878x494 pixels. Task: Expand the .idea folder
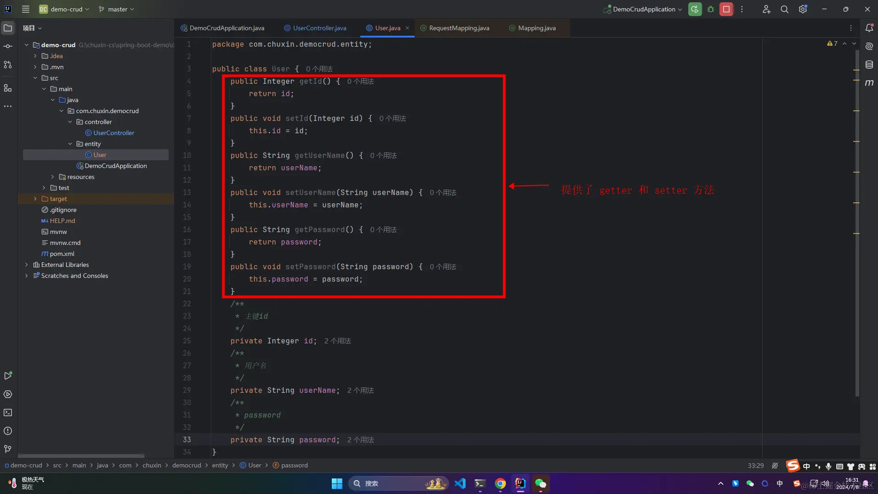(x=35, y=56)
